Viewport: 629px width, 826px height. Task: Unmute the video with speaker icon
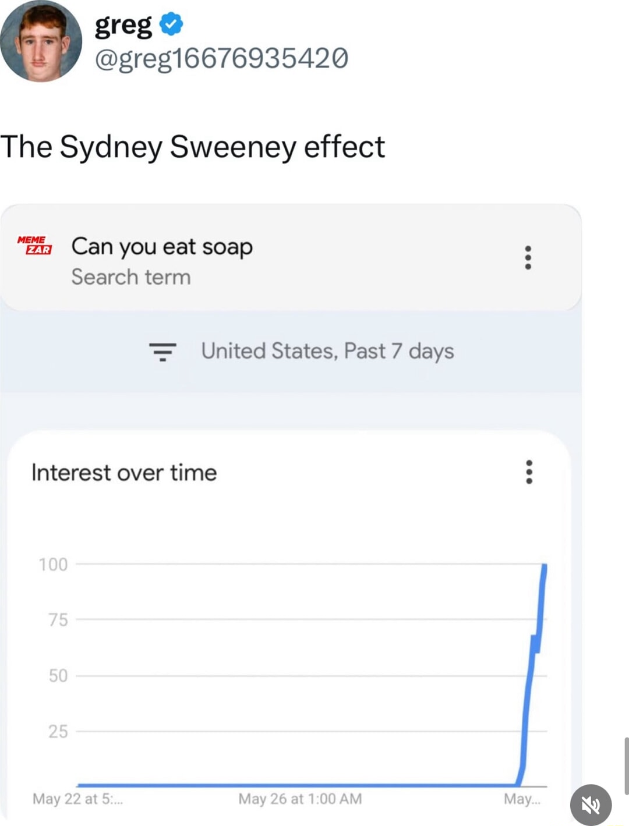coord(591,804)
